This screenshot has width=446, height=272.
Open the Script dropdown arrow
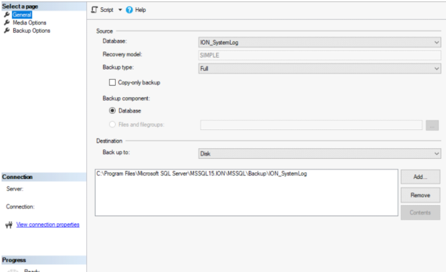[x=120, y=10]
